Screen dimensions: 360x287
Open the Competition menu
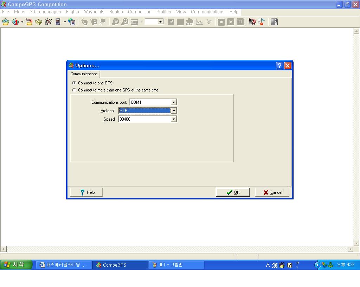point(140,12)
